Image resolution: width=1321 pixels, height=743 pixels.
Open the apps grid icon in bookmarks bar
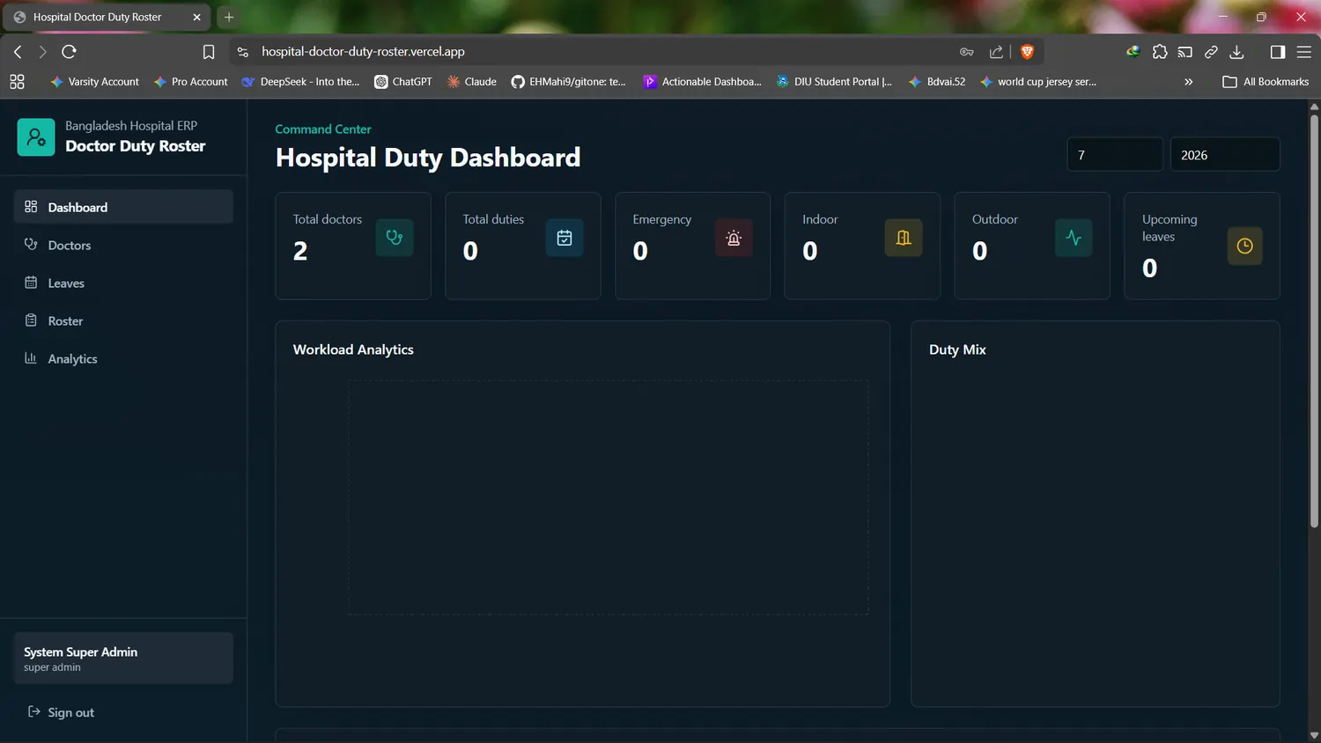[x=17, y=82]
